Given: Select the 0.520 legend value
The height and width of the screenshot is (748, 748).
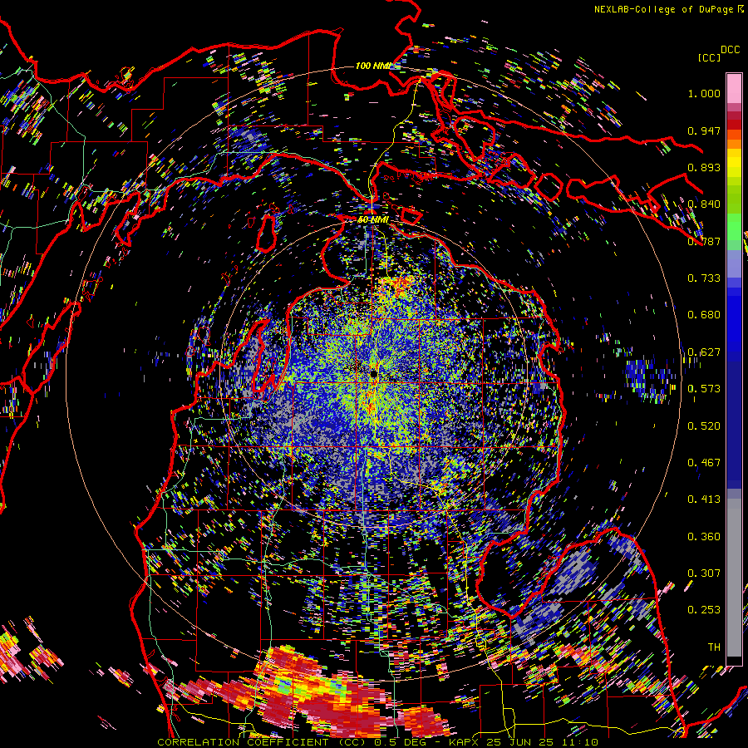Looking at the screenshot, I should pyautogui.click(x=704, y=426).
